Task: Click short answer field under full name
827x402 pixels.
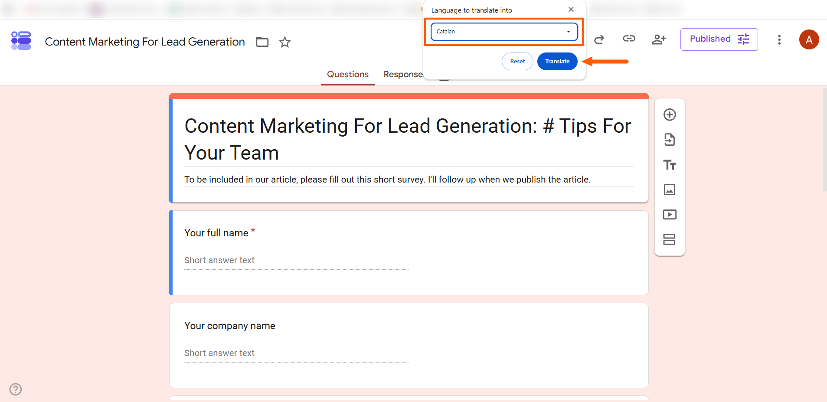Action: click(297, 260)
